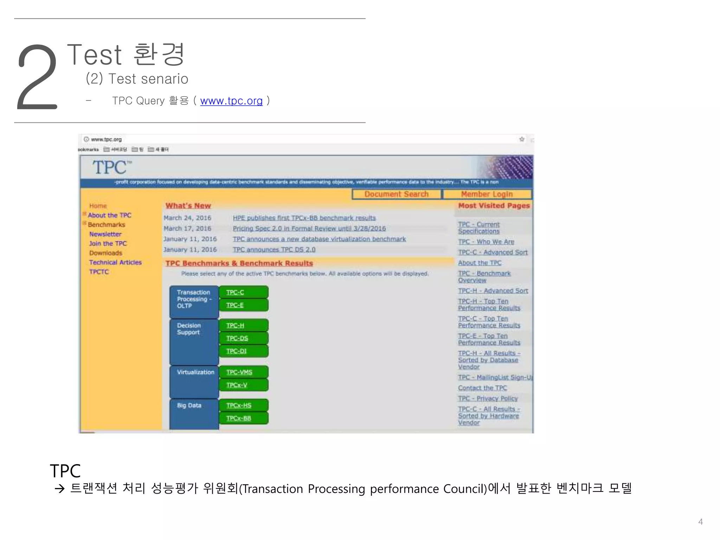Open Contact the TPC link
This screenshot has height=540, width=720.
point(482,388)
